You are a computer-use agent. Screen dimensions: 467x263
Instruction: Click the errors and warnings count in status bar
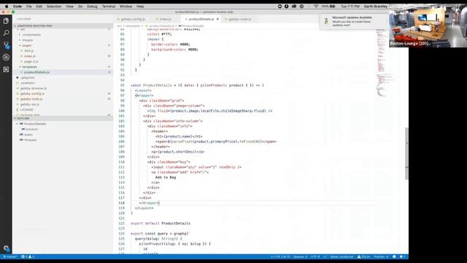(28, 256)
